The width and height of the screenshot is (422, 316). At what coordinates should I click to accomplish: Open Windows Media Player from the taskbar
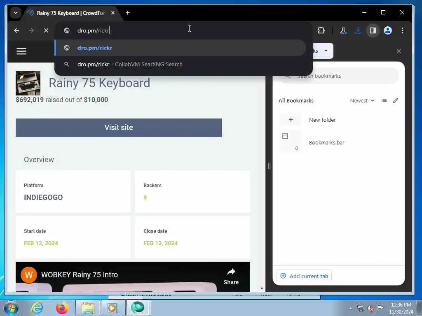(113, 308)
